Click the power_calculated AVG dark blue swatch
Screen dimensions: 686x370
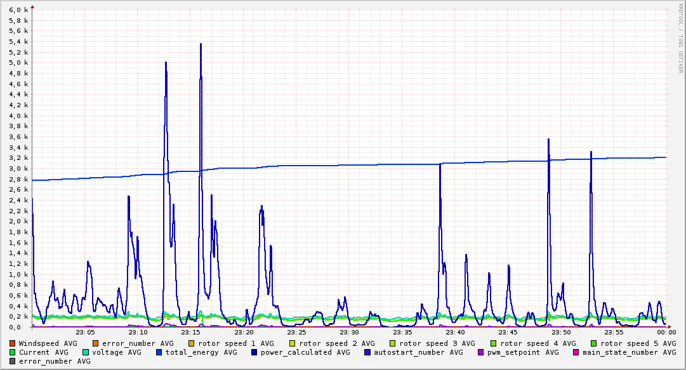[254, 352]
